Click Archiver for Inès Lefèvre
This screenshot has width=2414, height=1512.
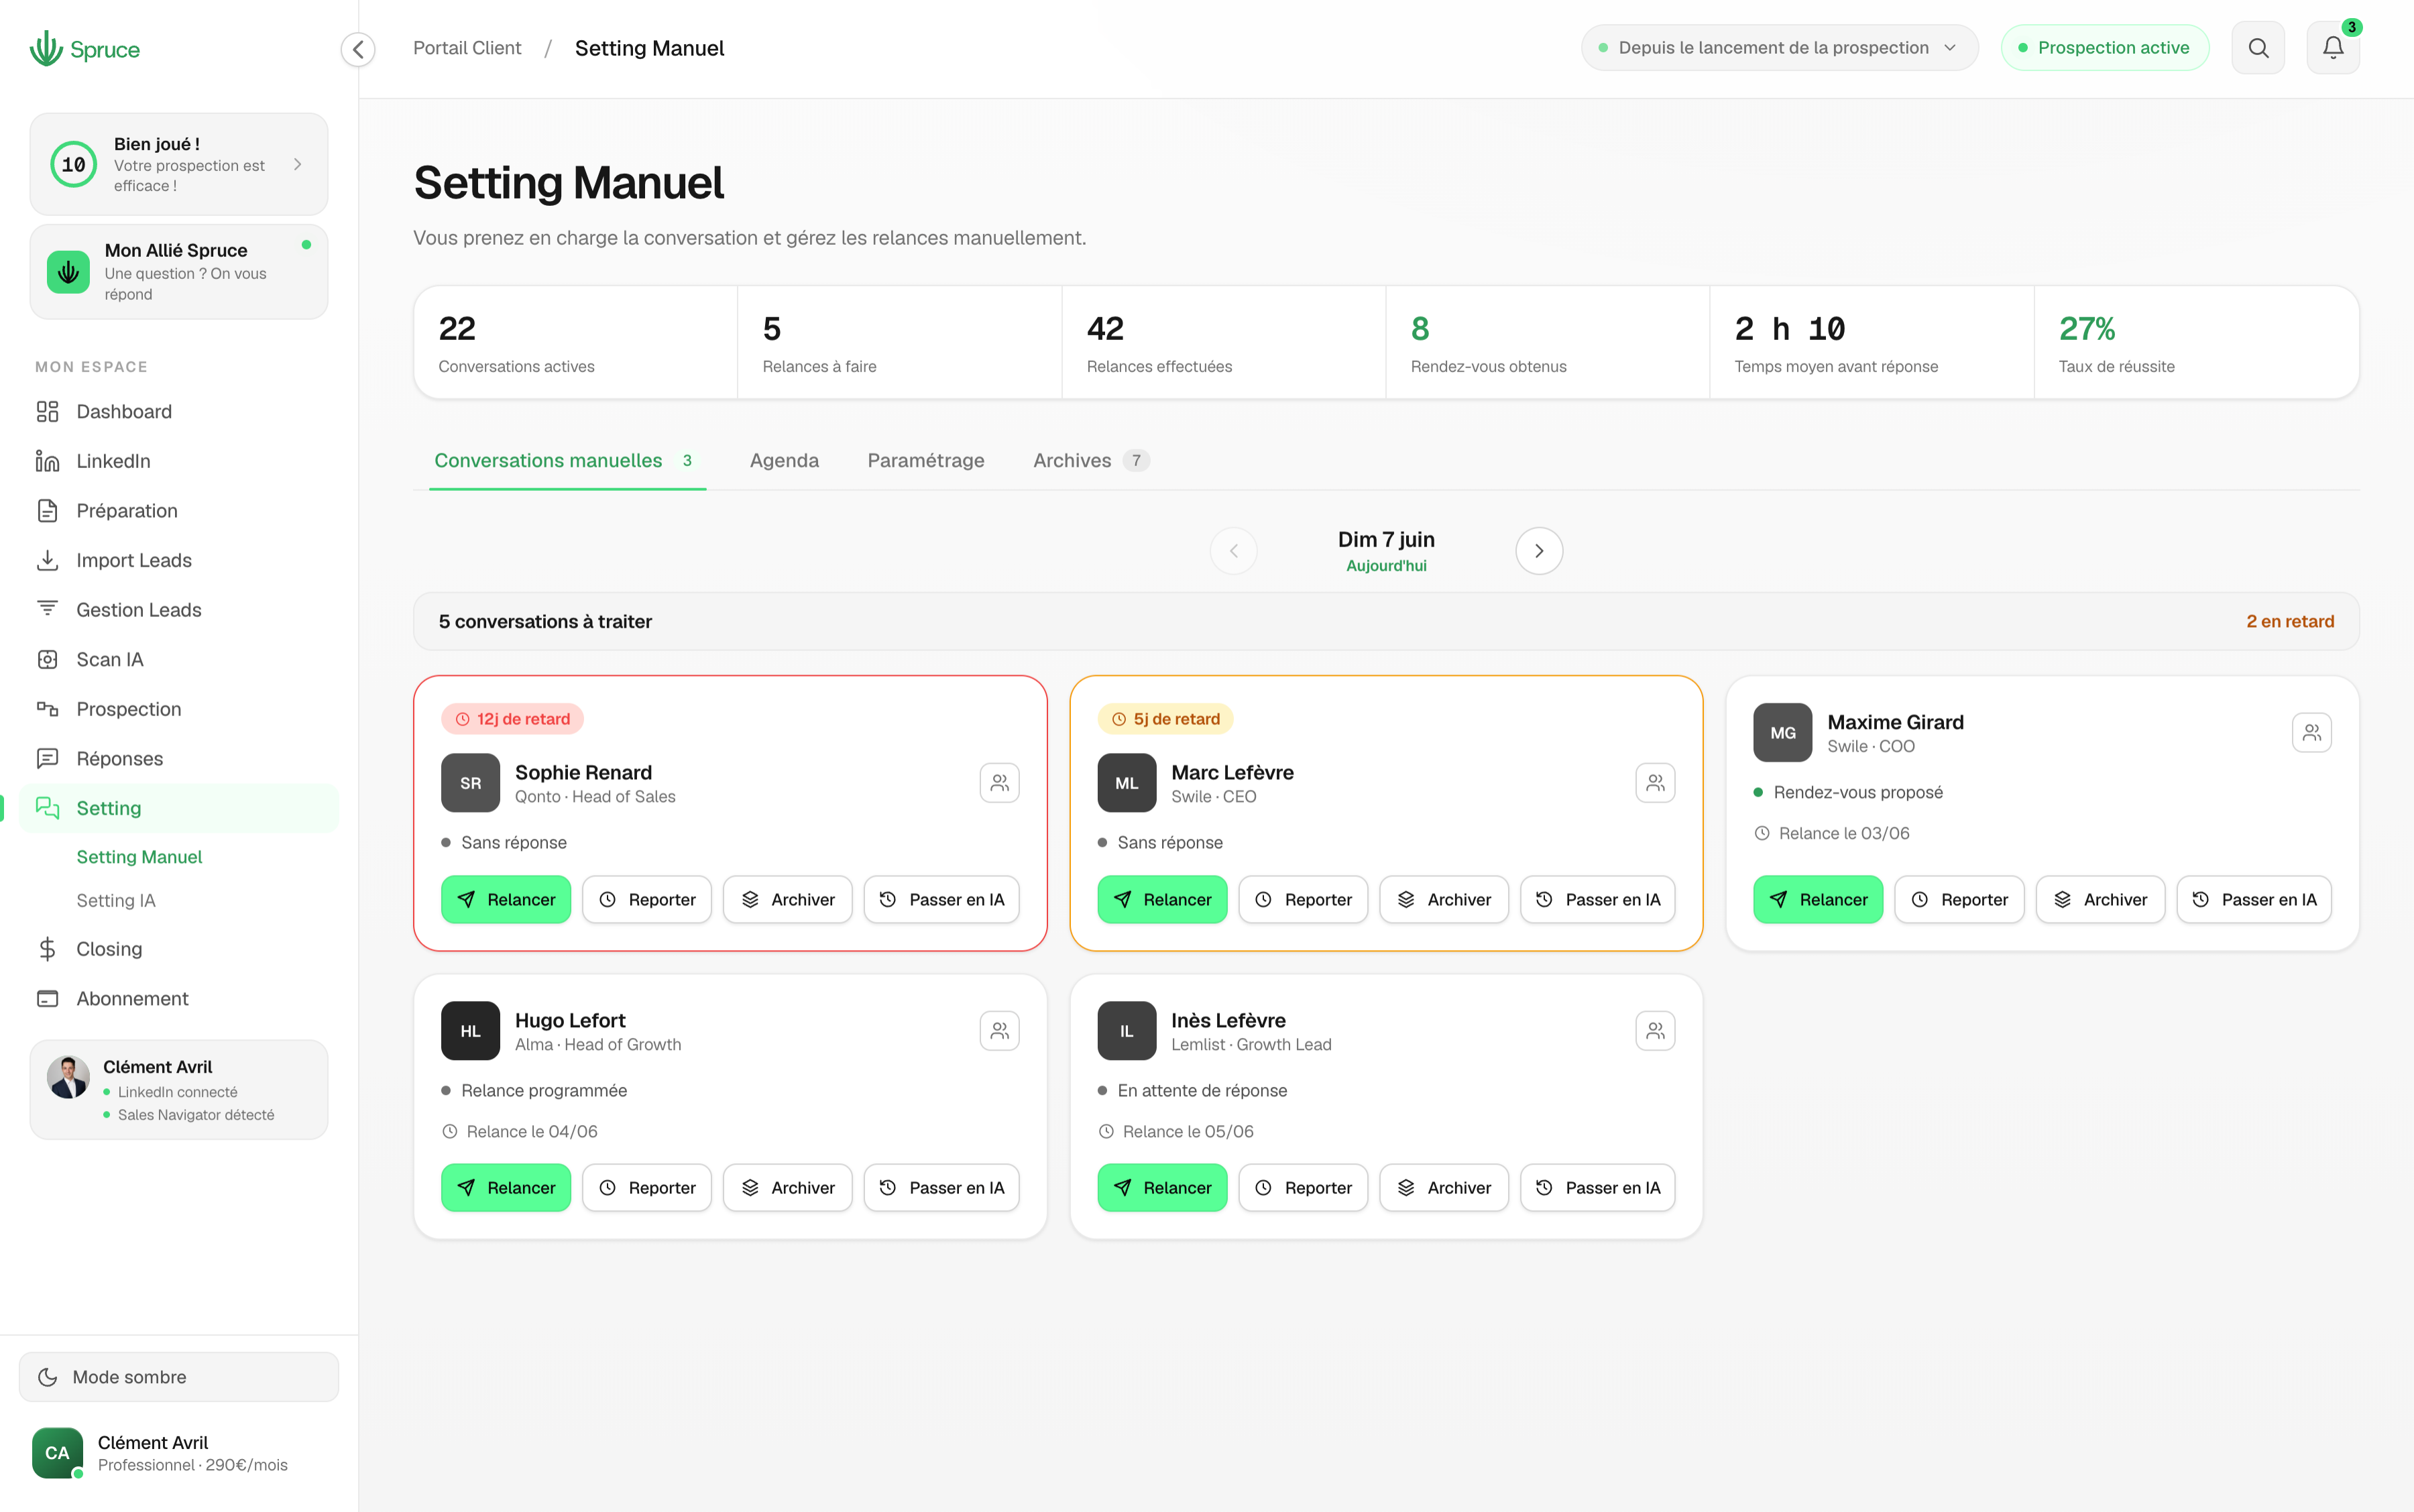pos(1444,1188)
